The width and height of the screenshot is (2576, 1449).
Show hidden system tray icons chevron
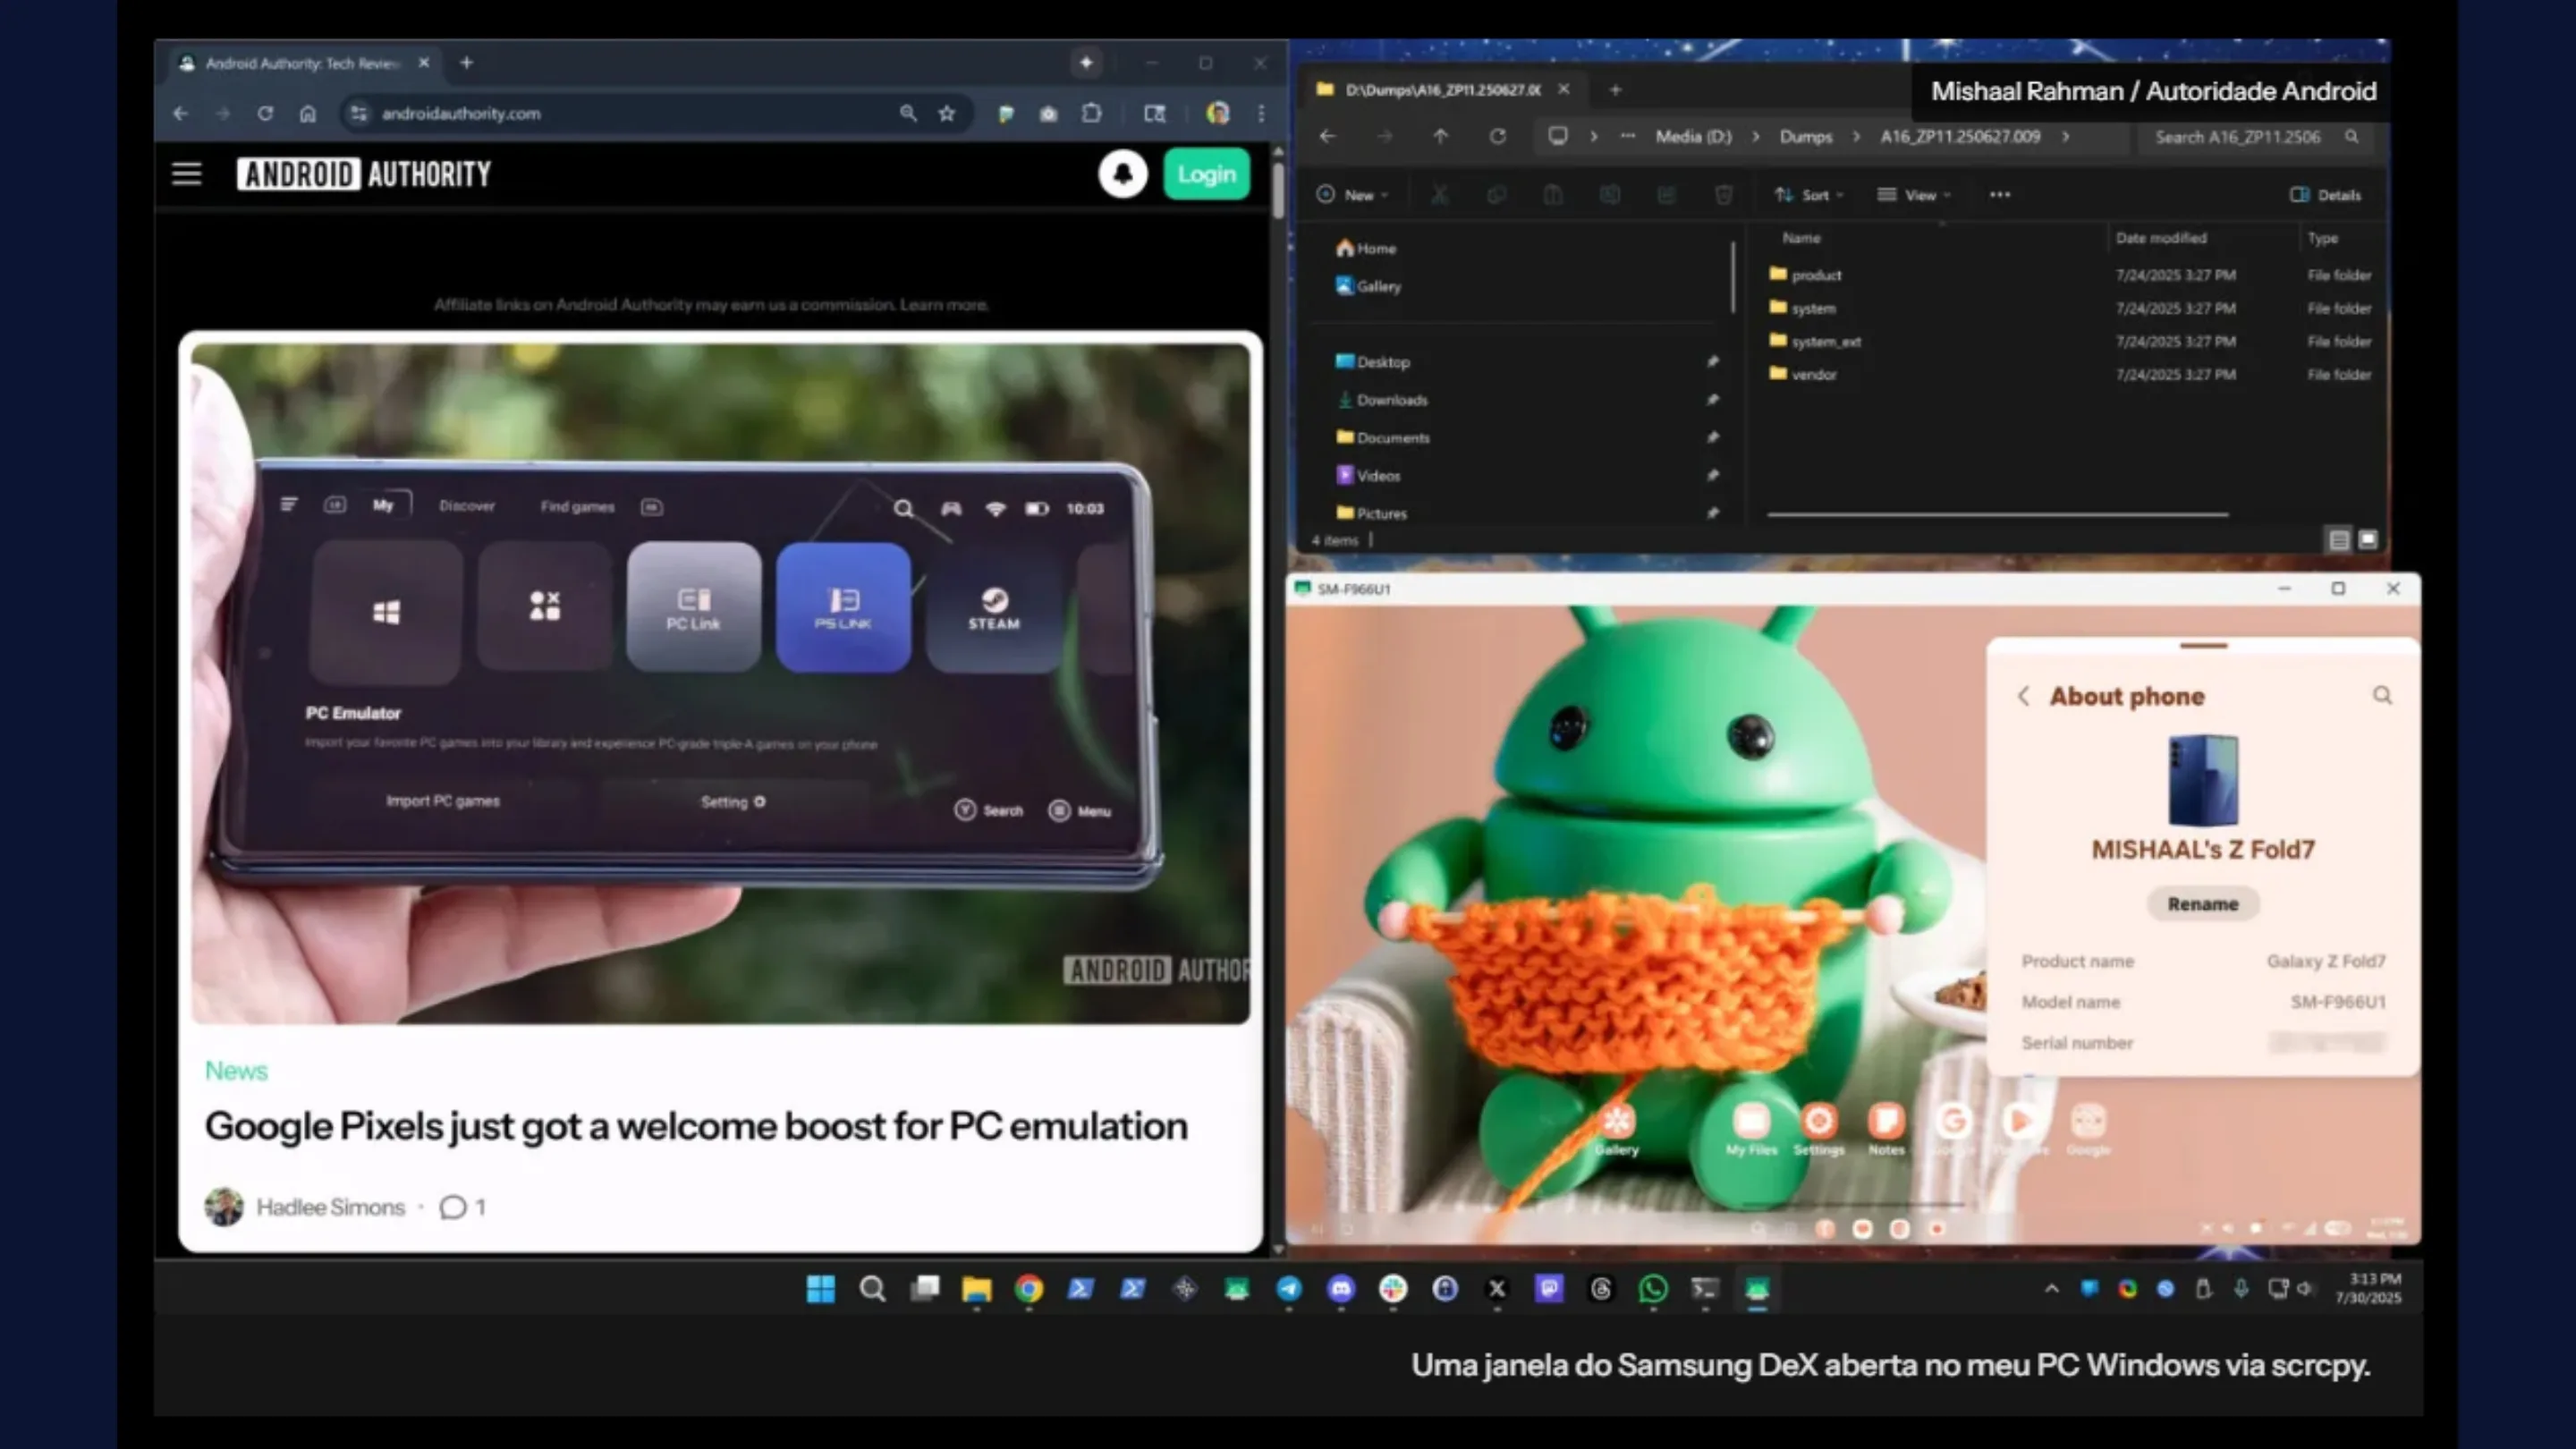(x=2051, y=1289)
